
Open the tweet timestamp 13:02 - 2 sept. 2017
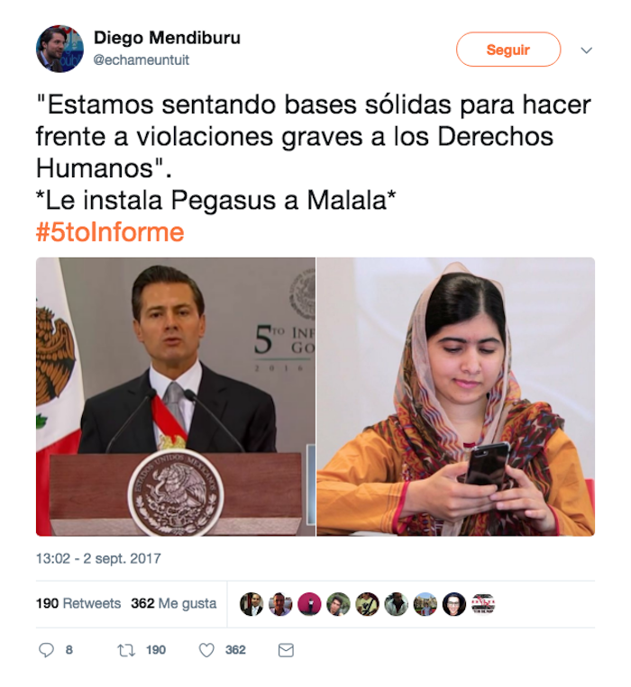pos(98,558)
